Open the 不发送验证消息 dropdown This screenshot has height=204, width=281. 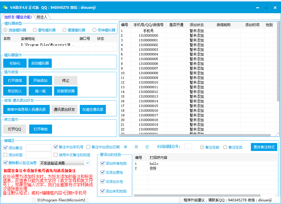65,163
